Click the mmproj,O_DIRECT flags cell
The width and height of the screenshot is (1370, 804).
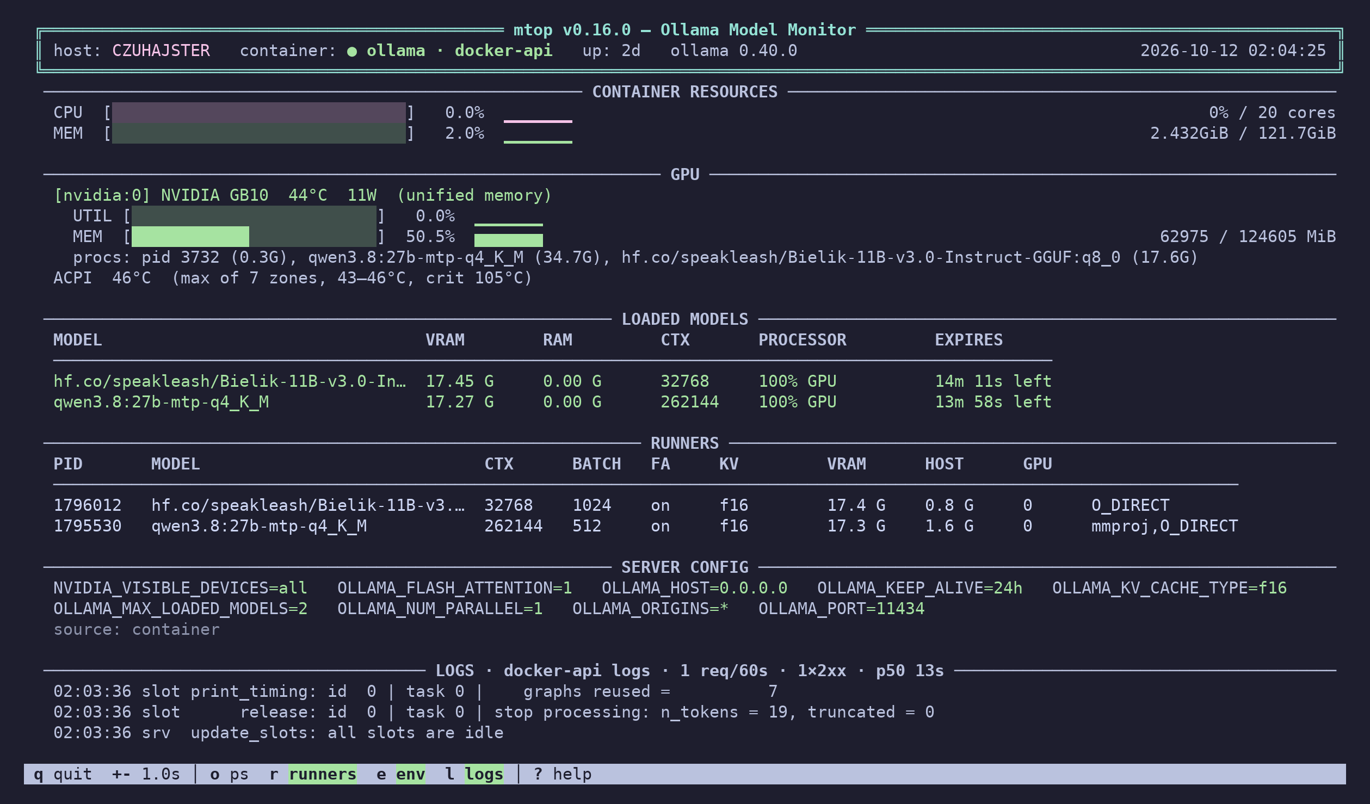pos(1164,526)
